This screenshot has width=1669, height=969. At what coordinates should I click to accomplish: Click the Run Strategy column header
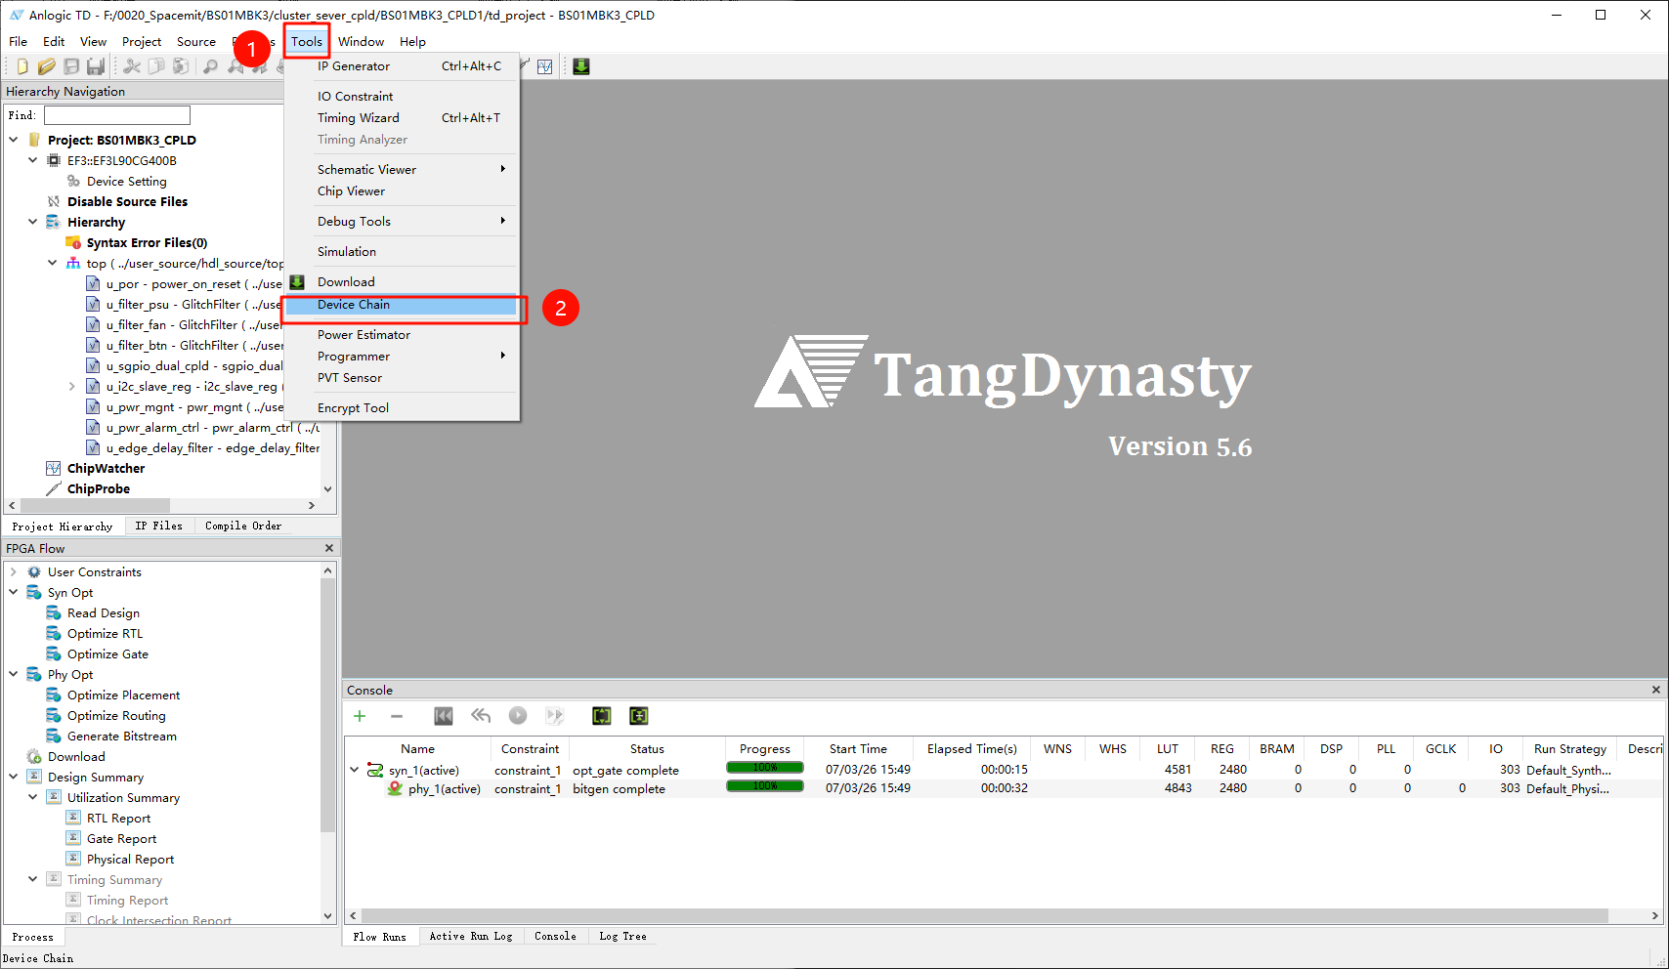click(x=1570, y=749)
